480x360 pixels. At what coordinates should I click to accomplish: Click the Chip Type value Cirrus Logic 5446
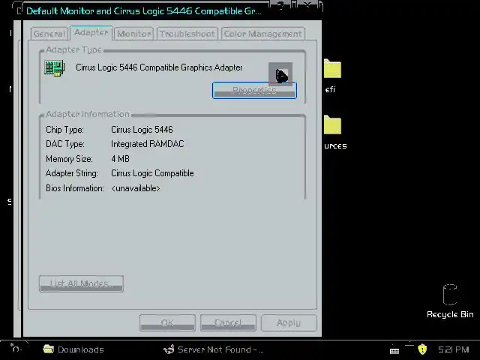(142, 130)
